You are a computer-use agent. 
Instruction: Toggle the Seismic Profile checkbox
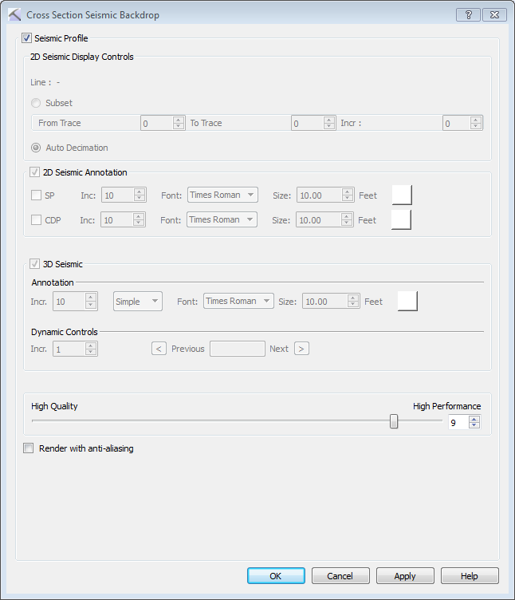pyautogui.click(x=27, y=38)
